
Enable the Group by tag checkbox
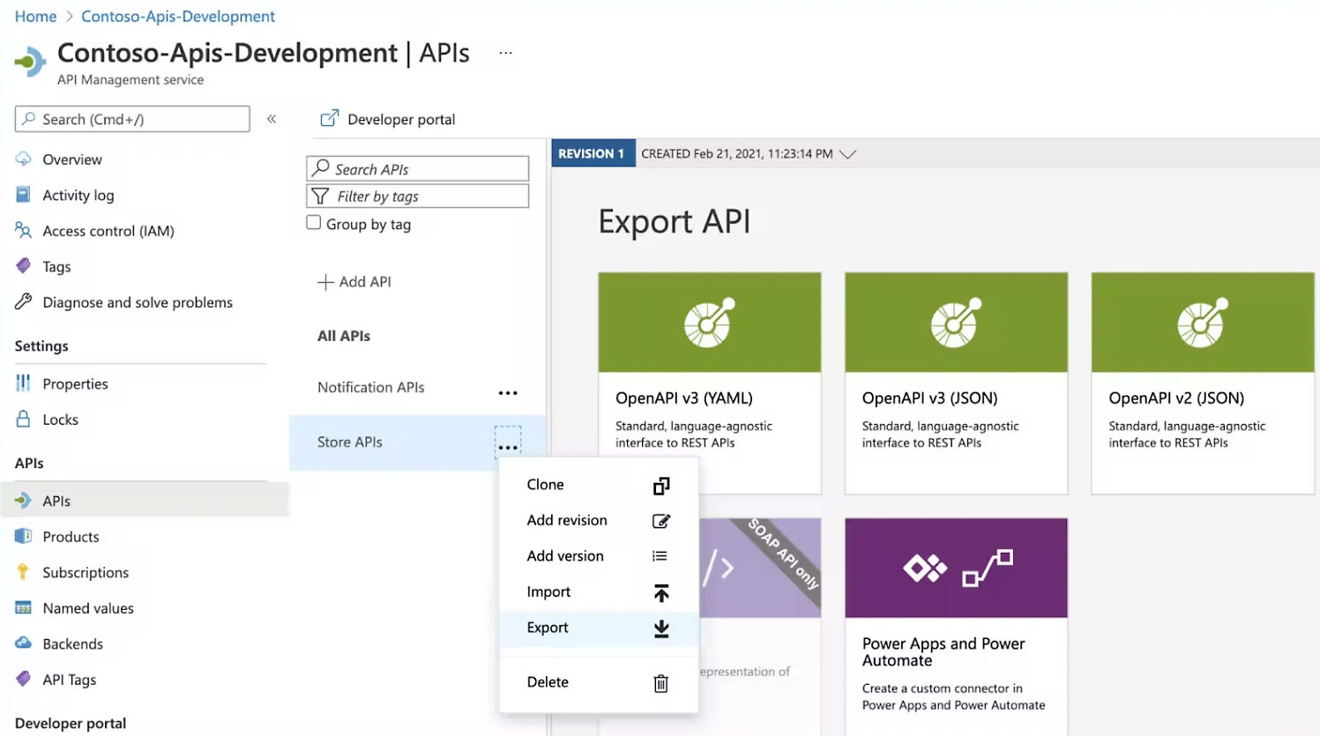314,223
